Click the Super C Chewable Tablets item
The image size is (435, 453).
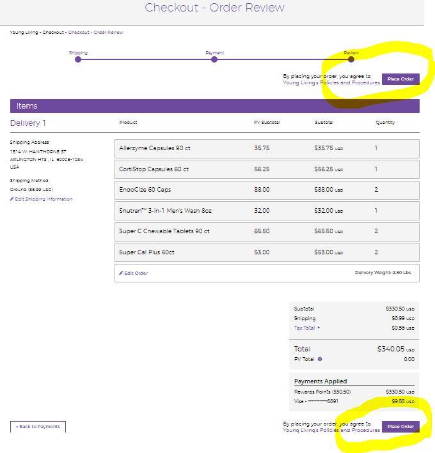(164, 231)
